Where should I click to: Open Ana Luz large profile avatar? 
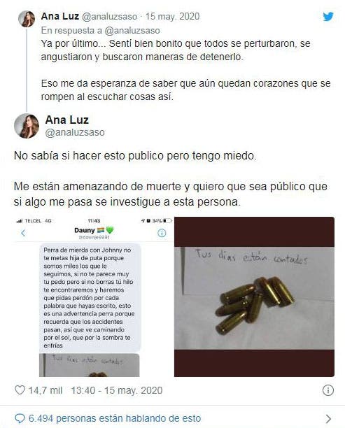27,126
